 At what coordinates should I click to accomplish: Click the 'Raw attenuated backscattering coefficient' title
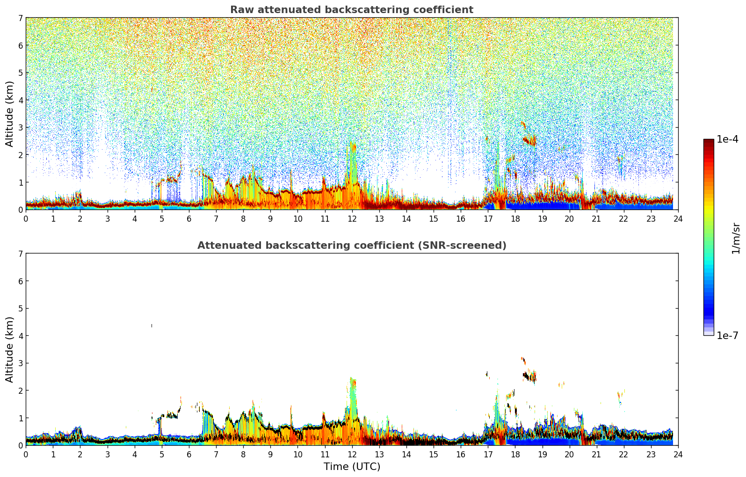coord(352,10)
